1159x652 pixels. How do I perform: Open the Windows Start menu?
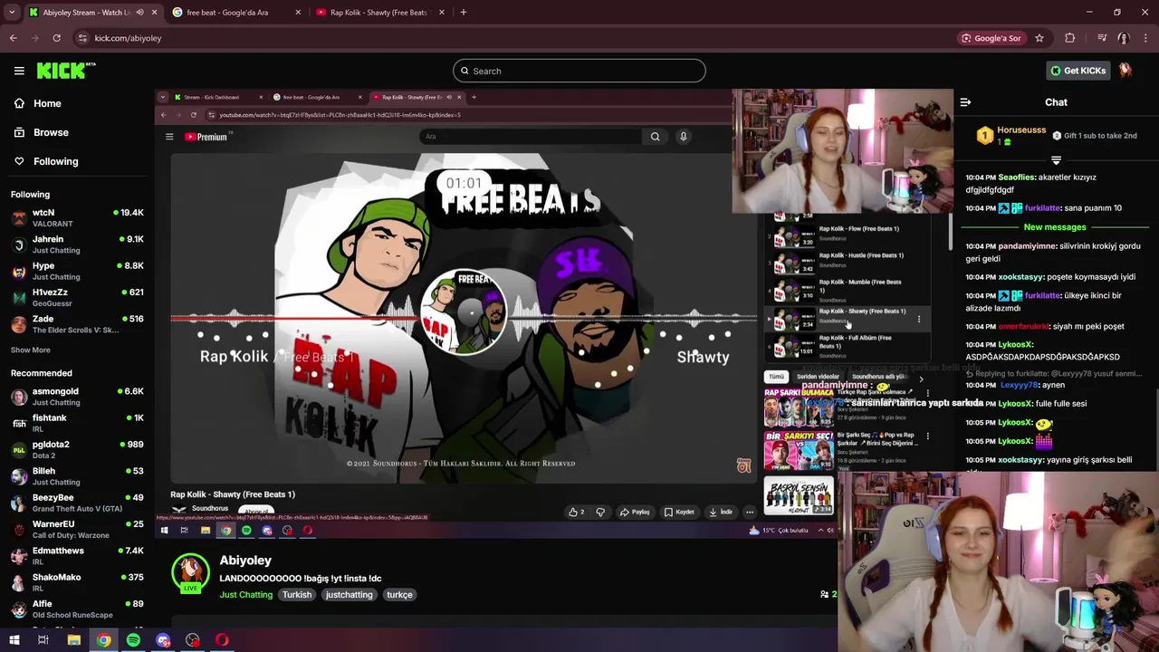pos(14,640)
